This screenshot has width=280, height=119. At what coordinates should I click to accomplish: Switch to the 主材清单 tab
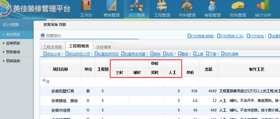[105, 47]
